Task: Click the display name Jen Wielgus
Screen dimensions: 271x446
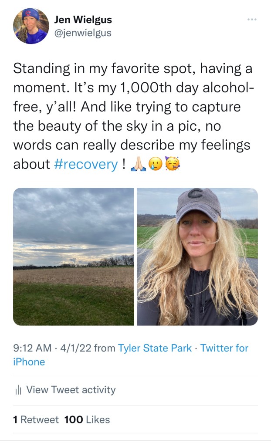Action: point(83,19)
